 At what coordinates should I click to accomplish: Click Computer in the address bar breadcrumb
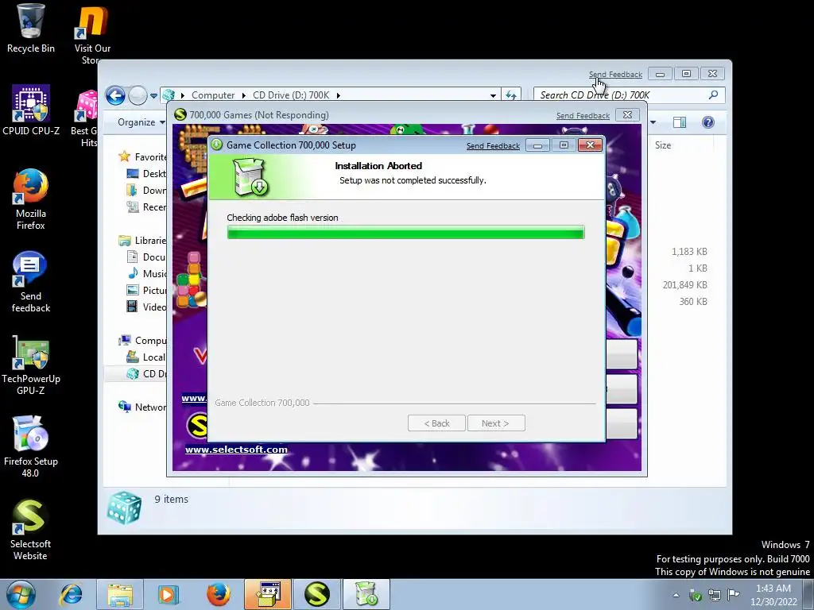coord(213,95)
